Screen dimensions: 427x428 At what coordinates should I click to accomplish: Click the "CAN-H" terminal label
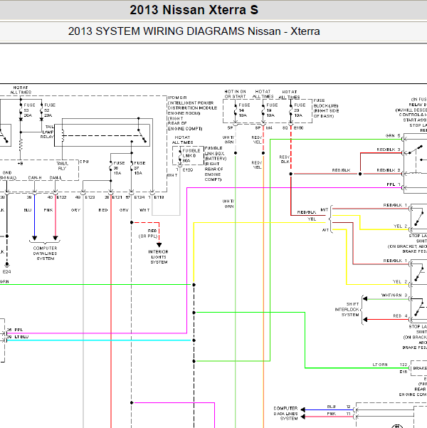[35, 178]
